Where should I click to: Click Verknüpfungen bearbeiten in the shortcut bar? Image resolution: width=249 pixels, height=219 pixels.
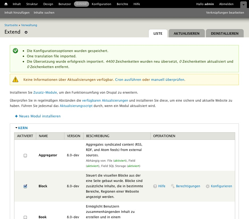225,13
